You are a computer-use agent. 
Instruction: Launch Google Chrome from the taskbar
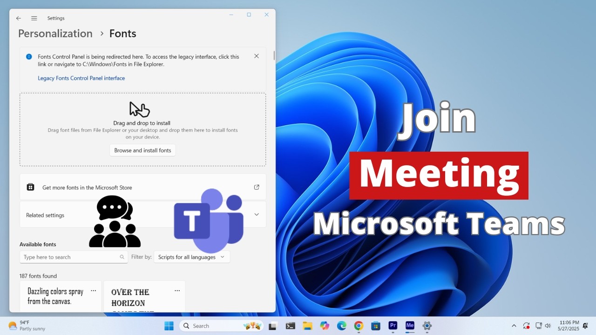click(359, 326)
